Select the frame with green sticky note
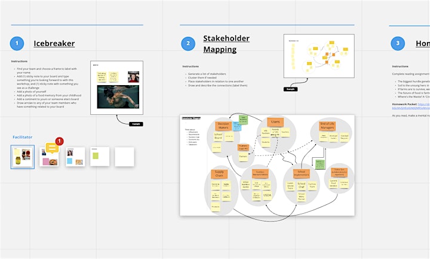The image size is (430, 259). point(100,157)
